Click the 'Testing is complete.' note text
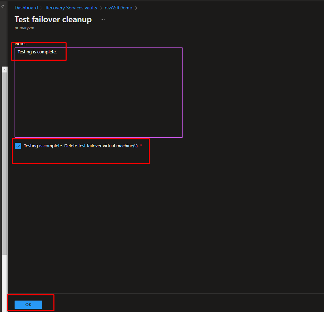The width and height of the screenshot is (324, 312). [x=37, y=52]
